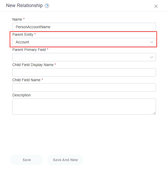Expand the Parent Entity chevron arrow

click(x=152, y=42)
